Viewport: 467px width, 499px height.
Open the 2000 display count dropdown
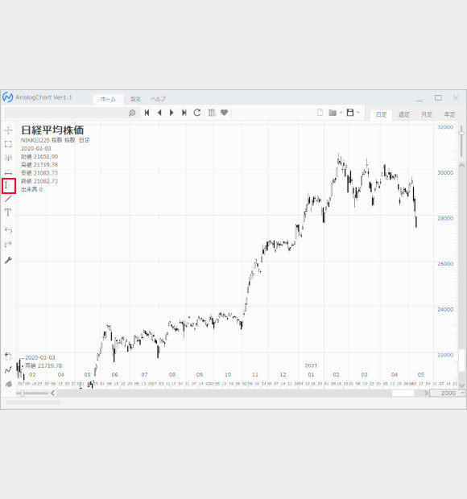(x=448, y=393)
